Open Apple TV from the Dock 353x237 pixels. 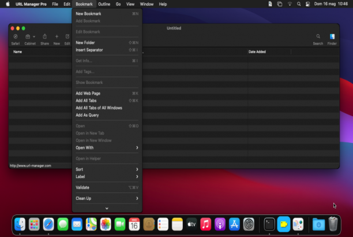(191, 224)
